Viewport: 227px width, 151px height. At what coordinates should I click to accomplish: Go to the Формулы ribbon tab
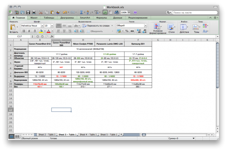point(101,18)
